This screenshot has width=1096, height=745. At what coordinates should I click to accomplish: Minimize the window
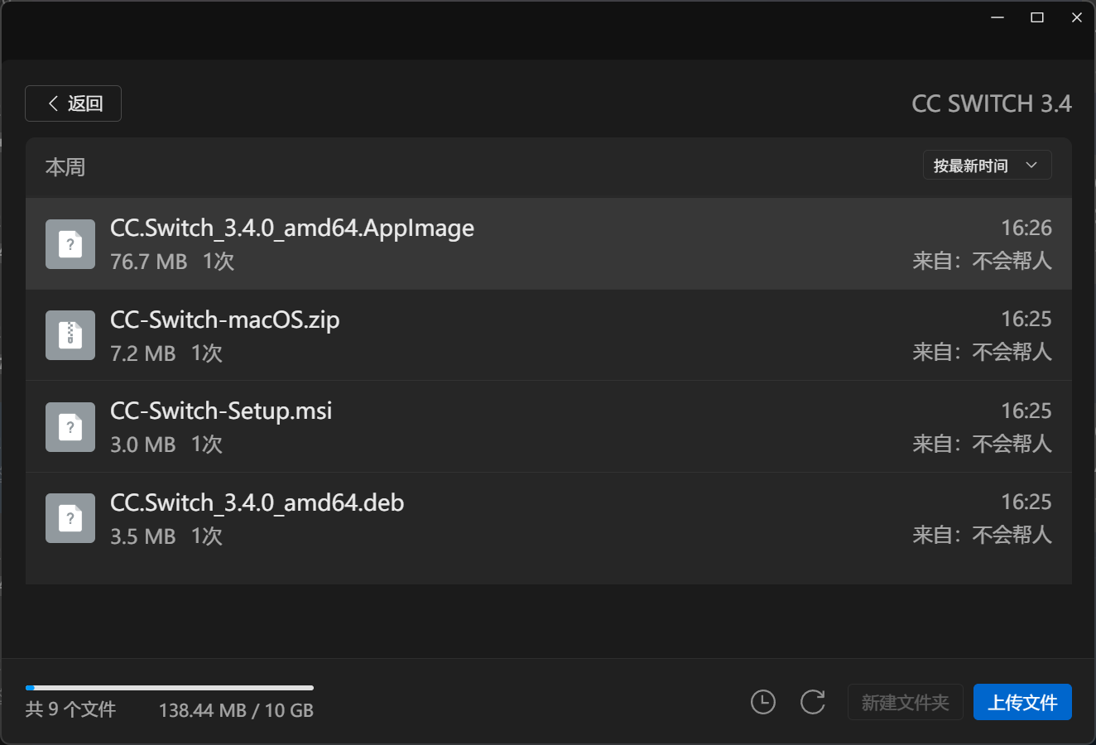(x=997, y=17)
